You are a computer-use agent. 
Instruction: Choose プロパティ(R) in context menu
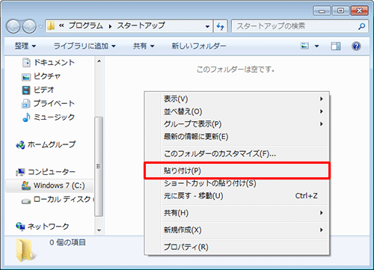[x=237, y=247]
